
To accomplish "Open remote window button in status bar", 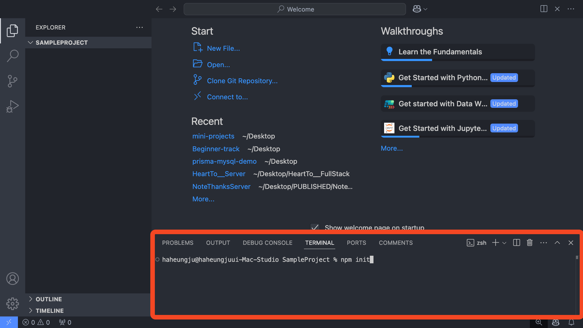I will tap(9, 322).
